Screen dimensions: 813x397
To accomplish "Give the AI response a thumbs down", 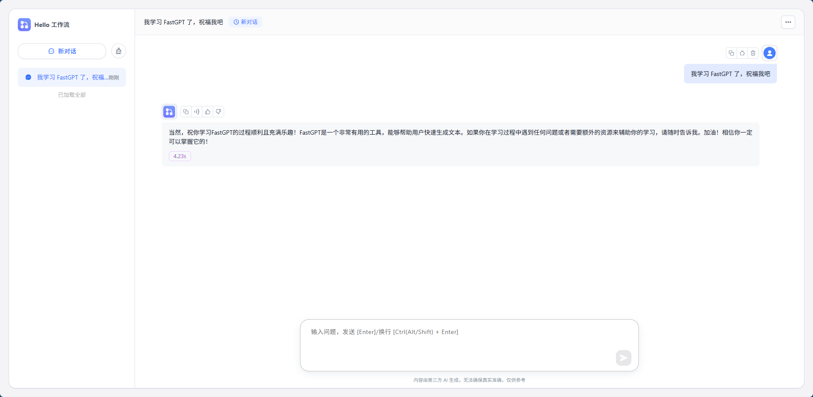I will click(218, 112).
